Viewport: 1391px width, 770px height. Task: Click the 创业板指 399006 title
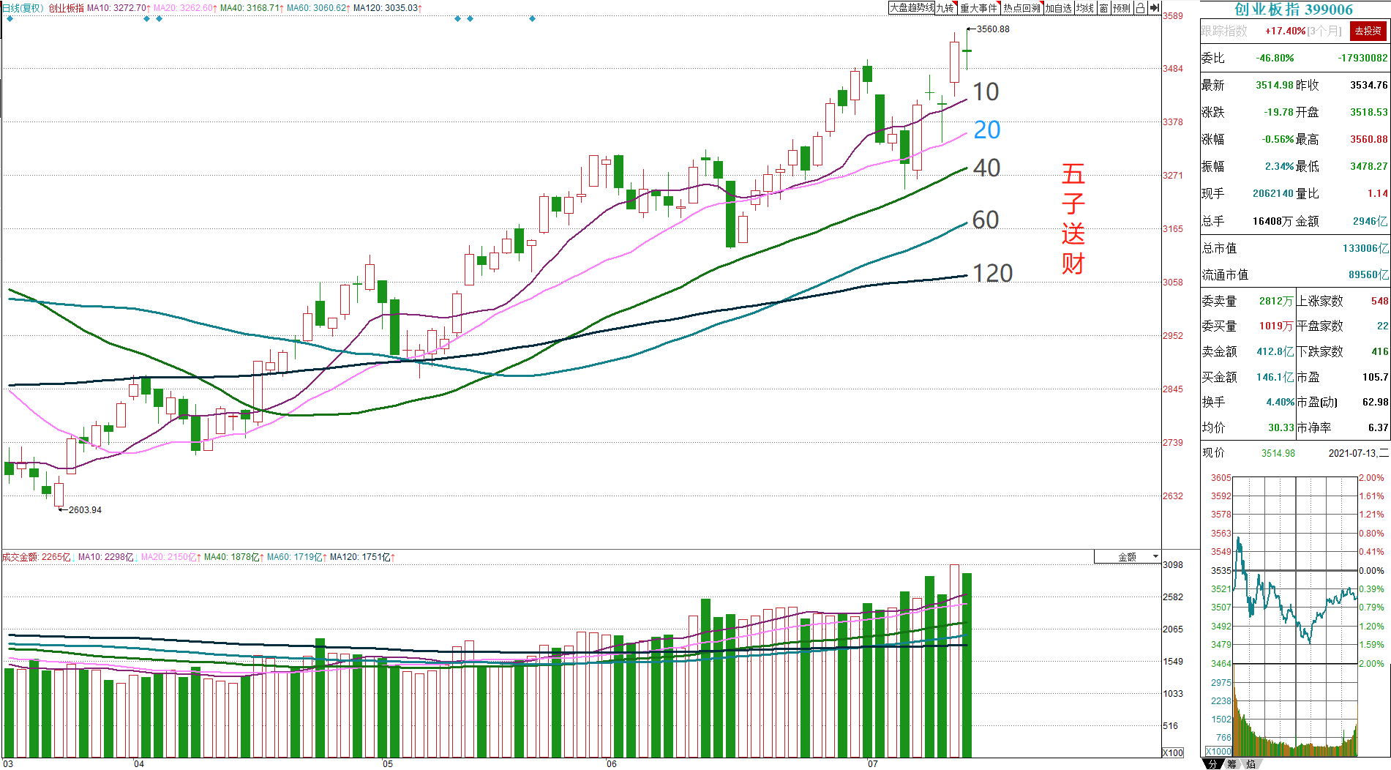[x=1294, y=10]
